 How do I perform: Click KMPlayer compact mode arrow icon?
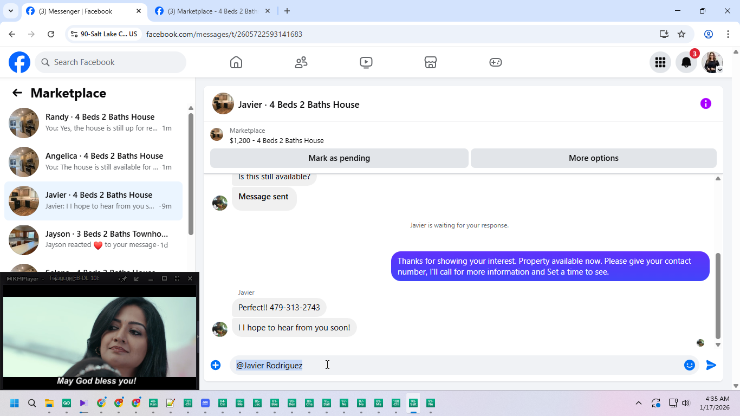(137, 278)
